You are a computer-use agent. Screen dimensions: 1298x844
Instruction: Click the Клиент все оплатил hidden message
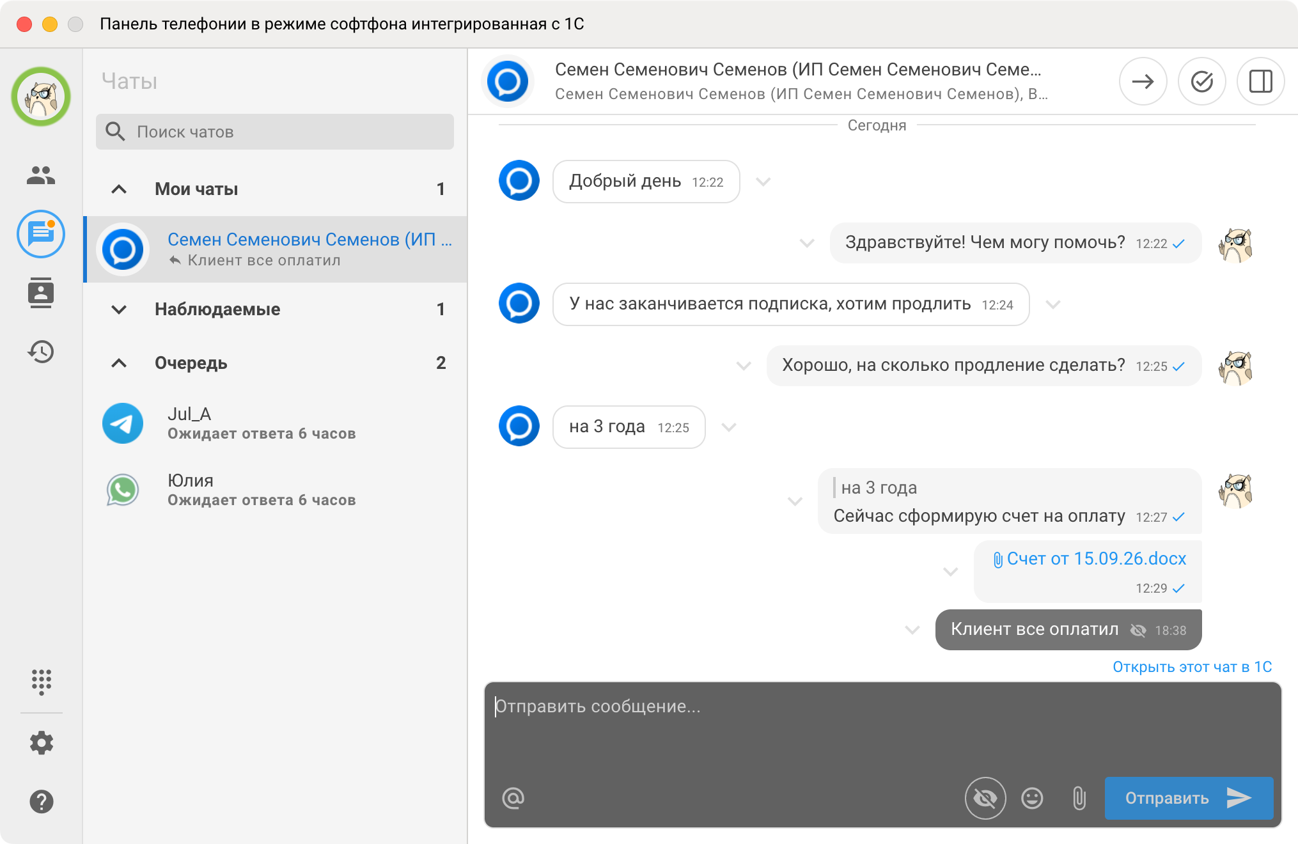[1068, 630]
